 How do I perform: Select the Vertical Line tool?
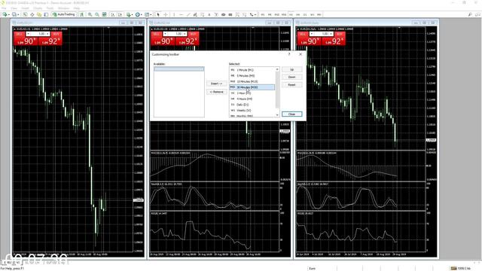[x=174, y=14]
